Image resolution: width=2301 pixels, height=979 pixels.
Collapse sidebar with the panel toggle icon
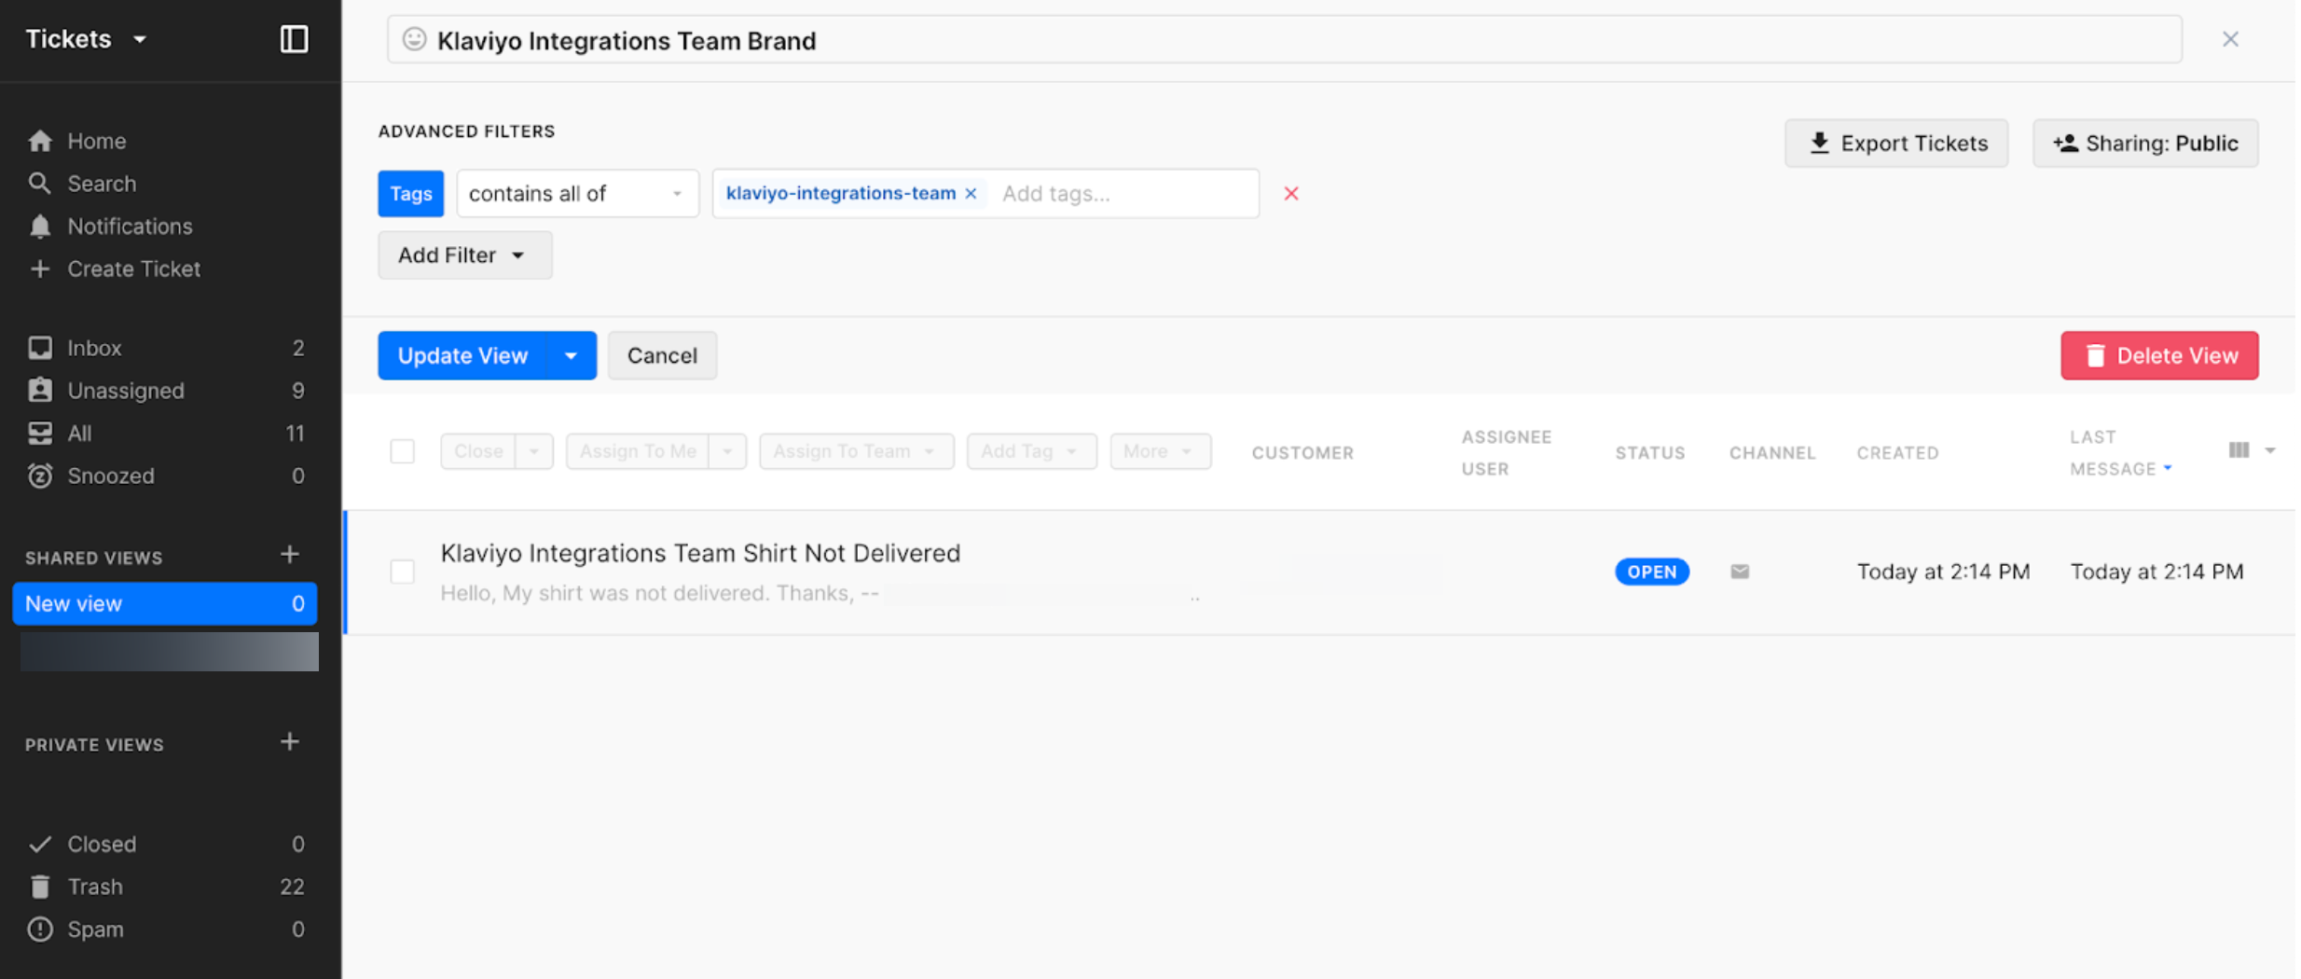(x=294, y=39)
